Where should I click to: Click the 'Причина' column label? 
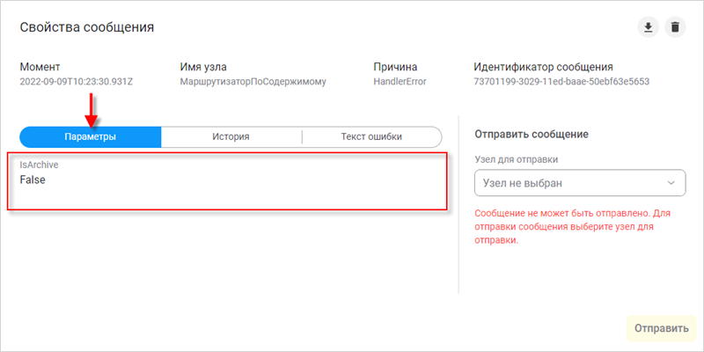[394, 67]
